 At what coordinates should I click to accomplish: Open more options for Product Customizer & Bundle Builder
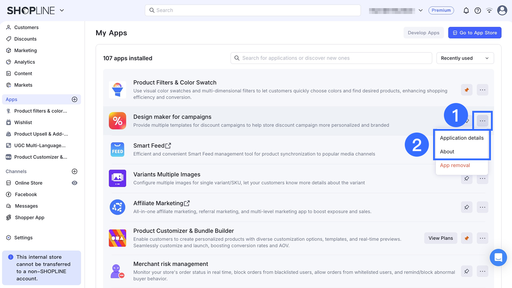(482, 238)
